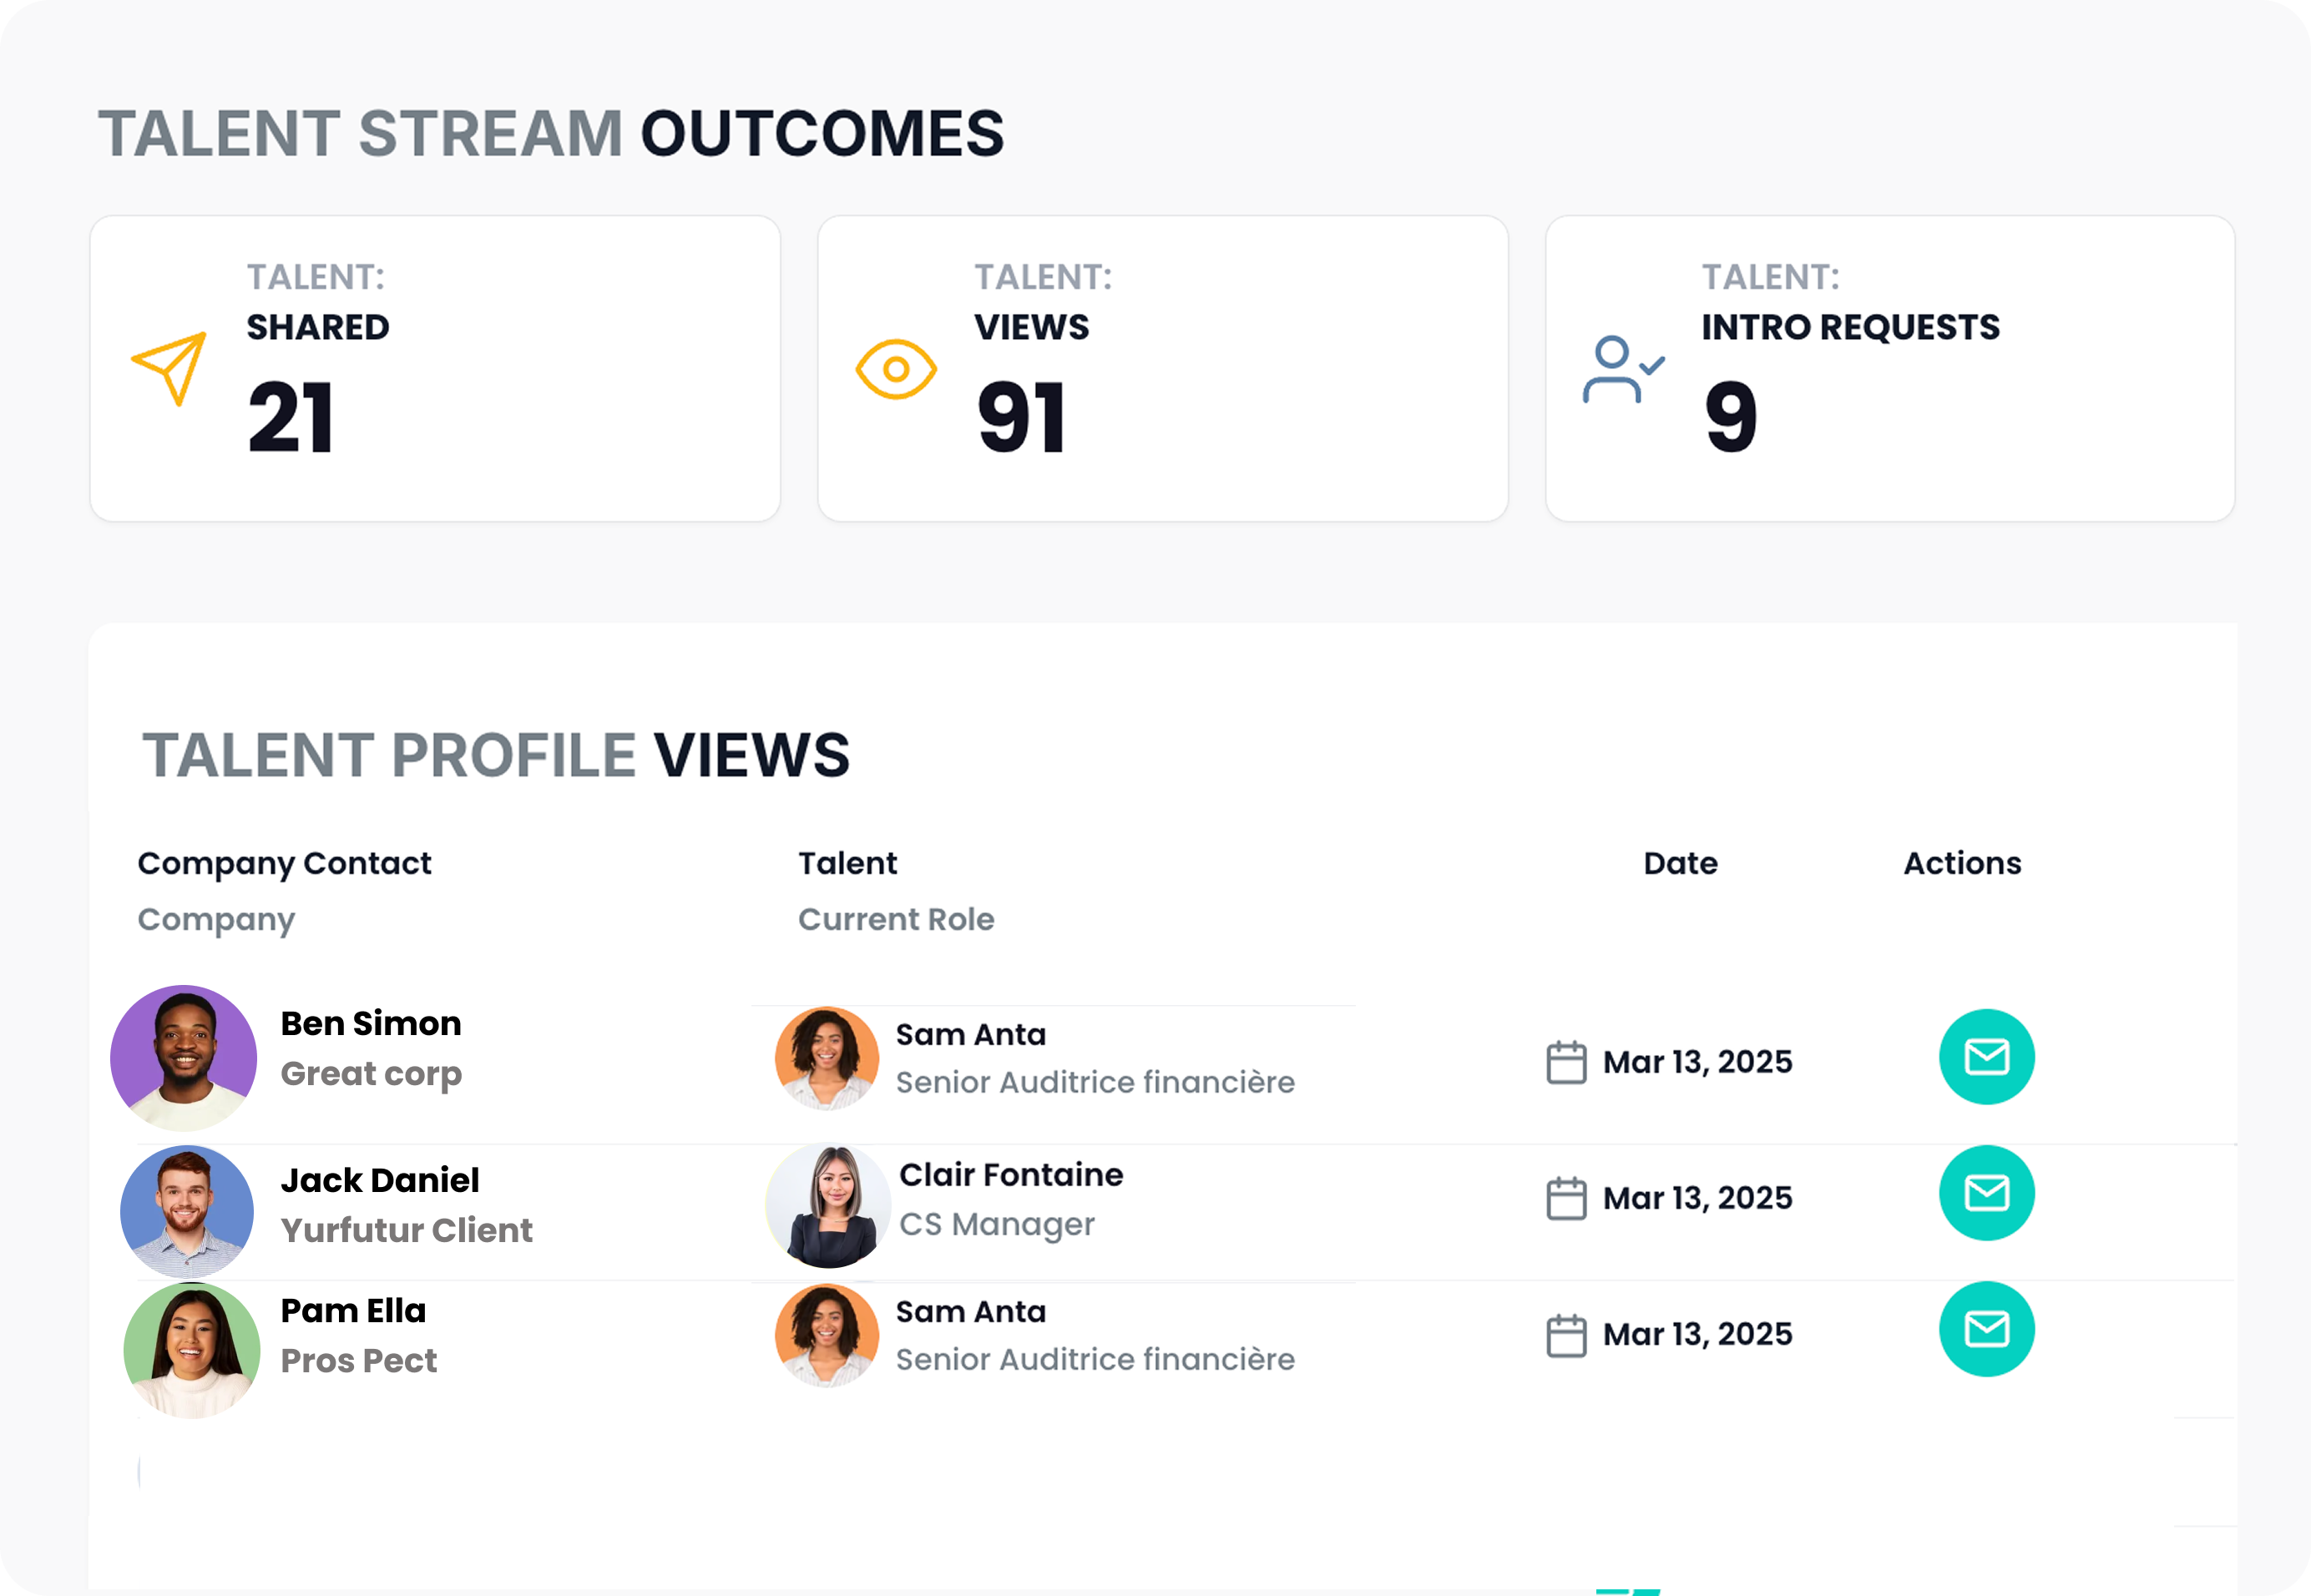The width and height of the screenshot is (2311, 1596).
Task: Click the Jack Daniel contact name
Action: (x=380, y=1180)
